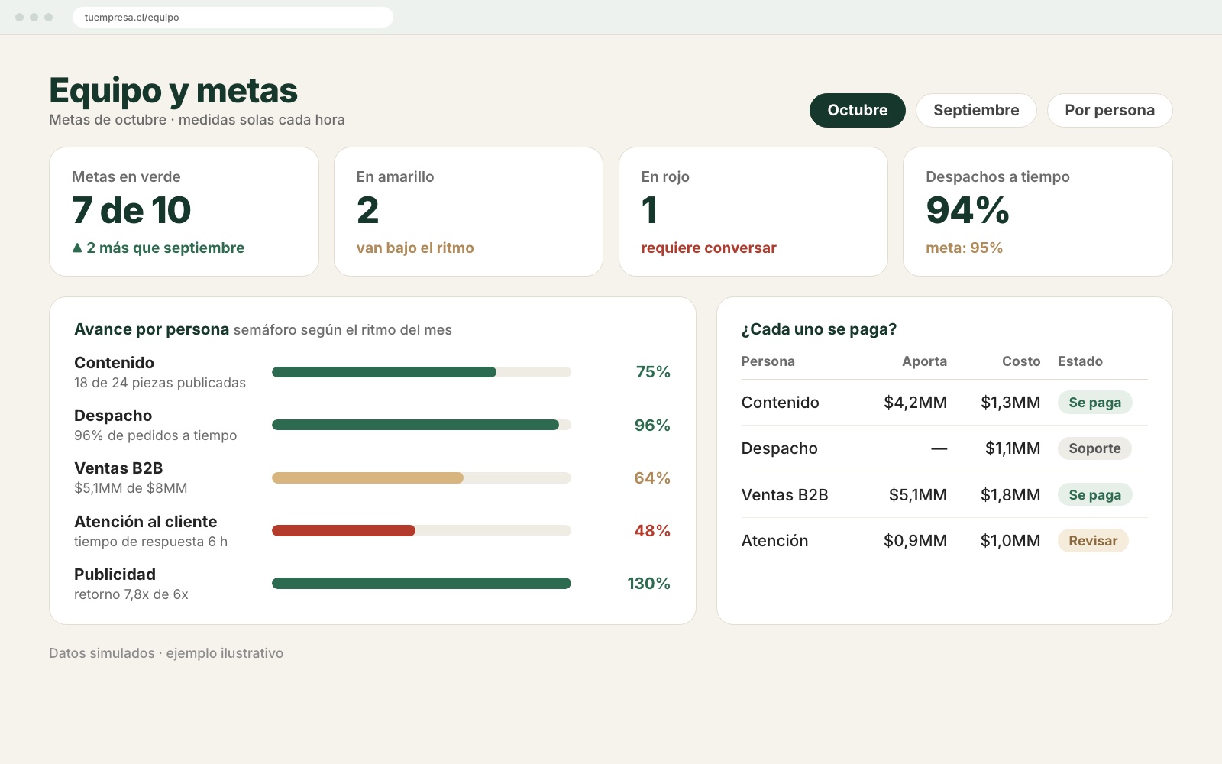Screen dimensions: 1222x764
Task: Click the 130% Publicidad percentage
Action: click(648, 583)
